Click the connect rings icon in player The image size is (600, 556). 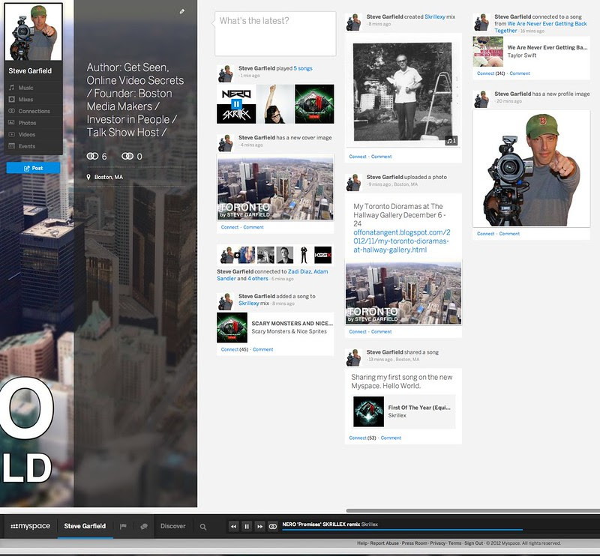(x=273, y=527)
